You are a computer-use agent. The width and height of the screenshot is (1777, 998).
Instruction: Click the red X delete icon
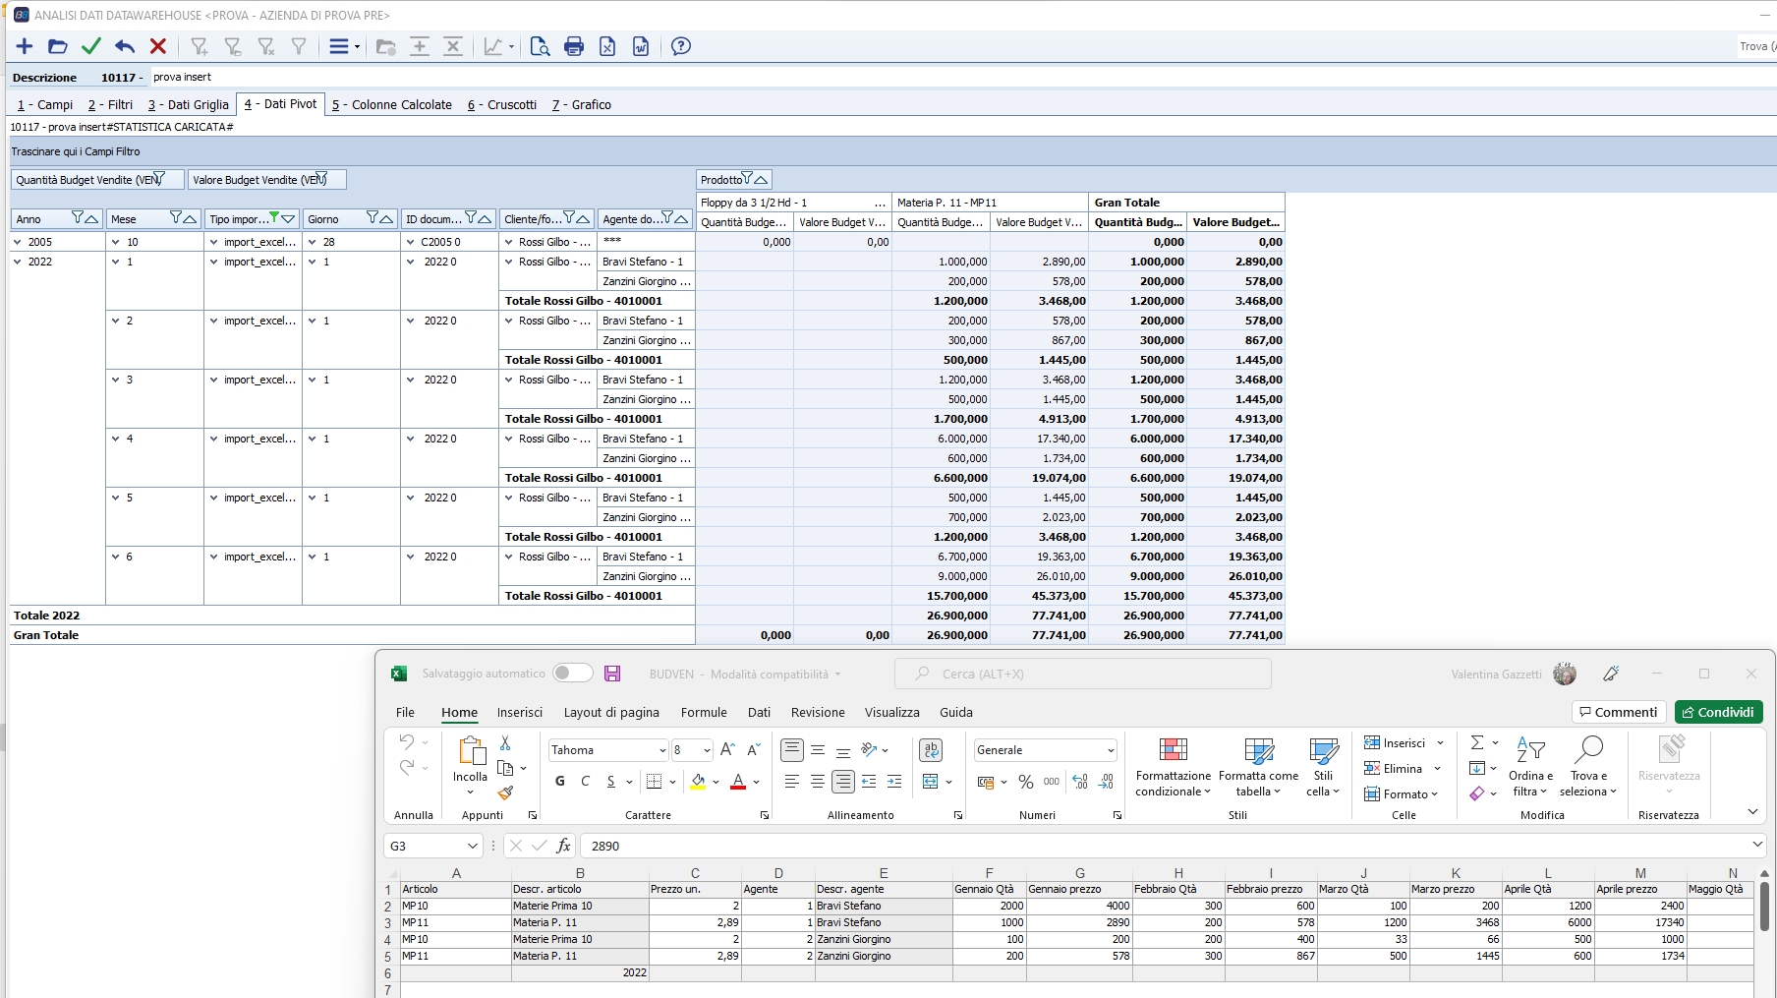157,46
